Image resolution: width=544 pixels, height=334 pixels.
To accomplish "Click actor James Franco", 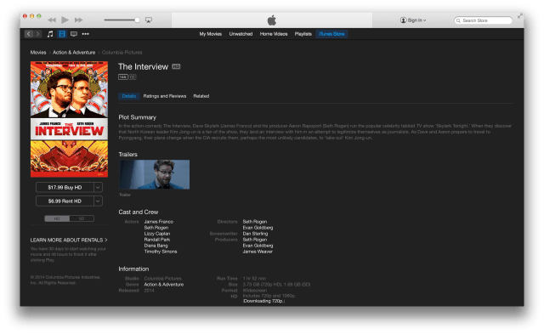I will pyautogui.click(x=159, y=222).
